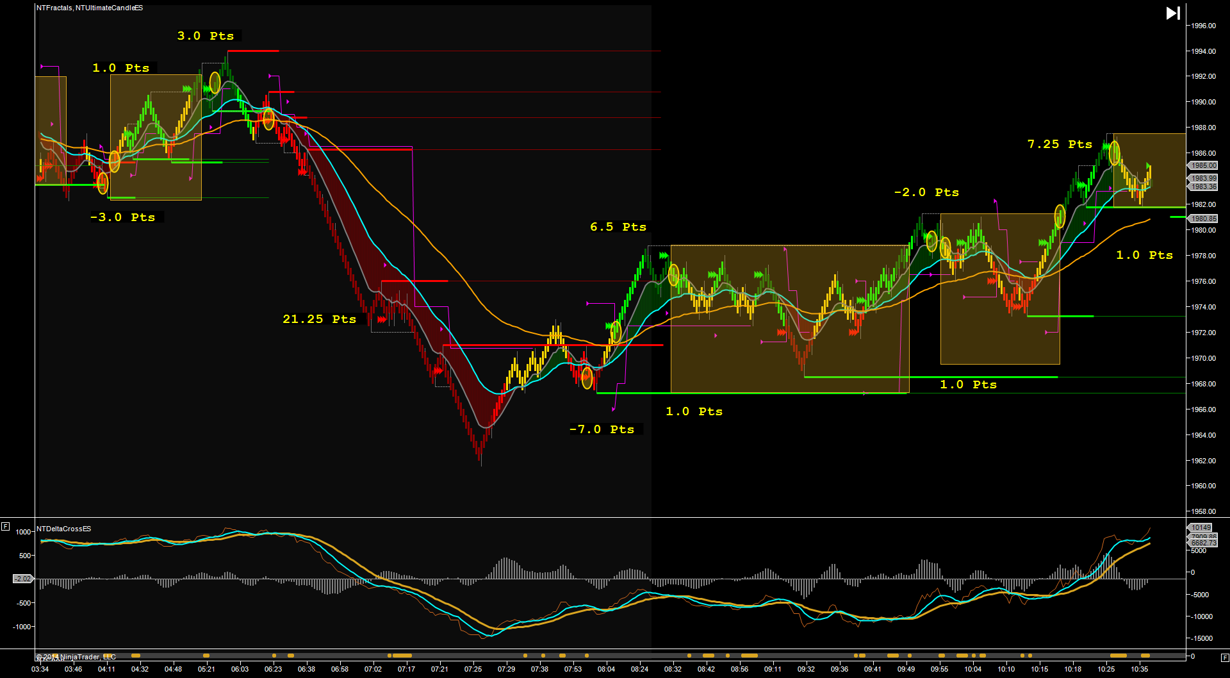The image size is (1230, 678).
Task: Click the -3.0 Pts annotation
Action: pyautogui.click(x=123, y=217)
